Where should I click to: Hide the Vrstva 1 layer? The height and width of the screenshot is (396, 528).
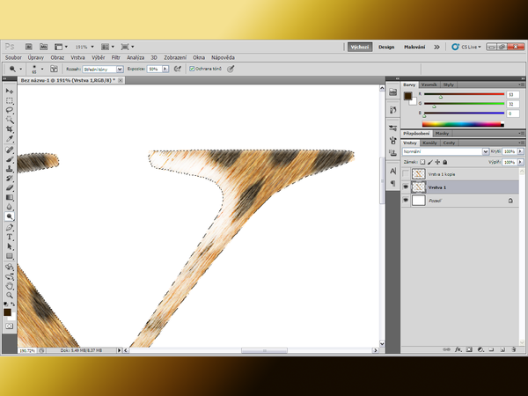tap(406, 187)
